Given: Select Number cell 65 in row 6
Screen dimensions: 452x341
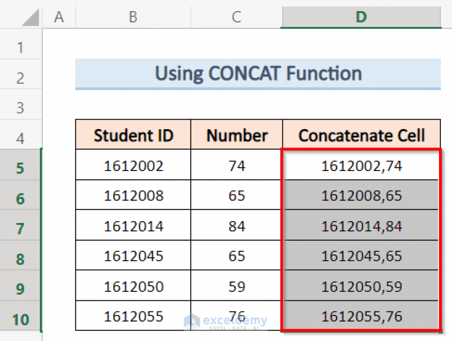Looking at the screenshot, I should (x=237, y=195).
